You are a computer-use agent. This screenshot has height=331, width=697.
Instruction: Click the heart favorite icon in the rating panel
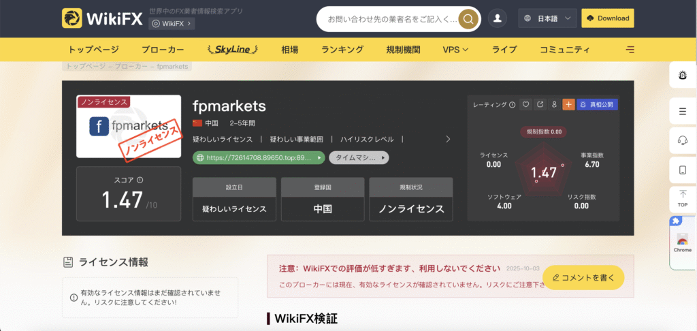coord(526,105)
